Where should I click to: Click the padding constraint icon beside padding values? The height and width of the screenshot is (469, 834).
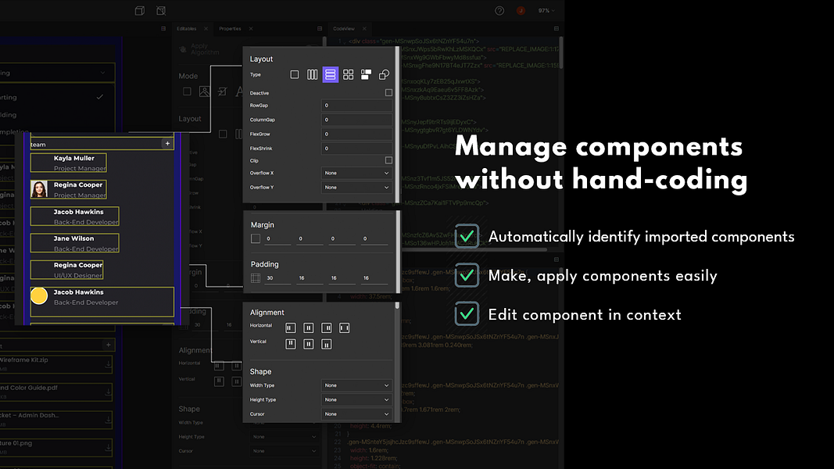[x=256, y=277]
